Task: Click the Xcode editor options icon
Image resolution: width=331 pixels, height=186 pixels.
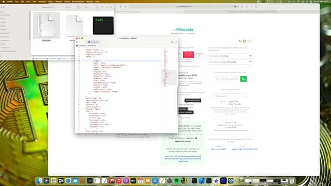Action: coord(172,42)
